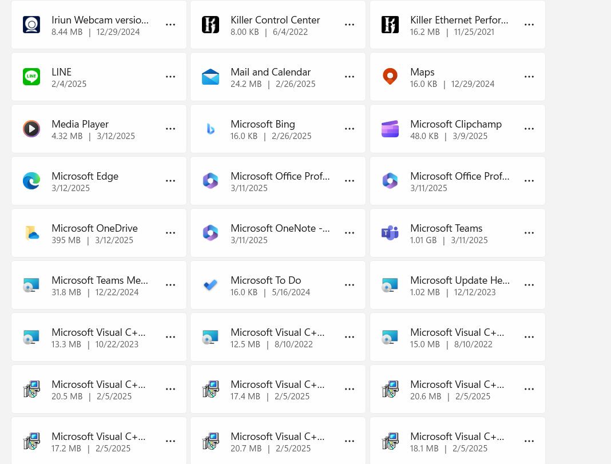This screenshot has width=611, height=464.
Task: Click the "2/4/2025" date under LINE
Action: tap(69, 84)
